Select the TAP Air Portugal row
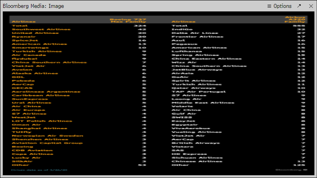The image size is (317, 178). [238, 92]
